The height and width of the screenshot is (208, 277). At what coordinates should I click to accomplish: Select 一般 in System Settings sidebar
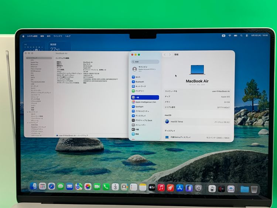pyautogui.click(x=145, y=98)
